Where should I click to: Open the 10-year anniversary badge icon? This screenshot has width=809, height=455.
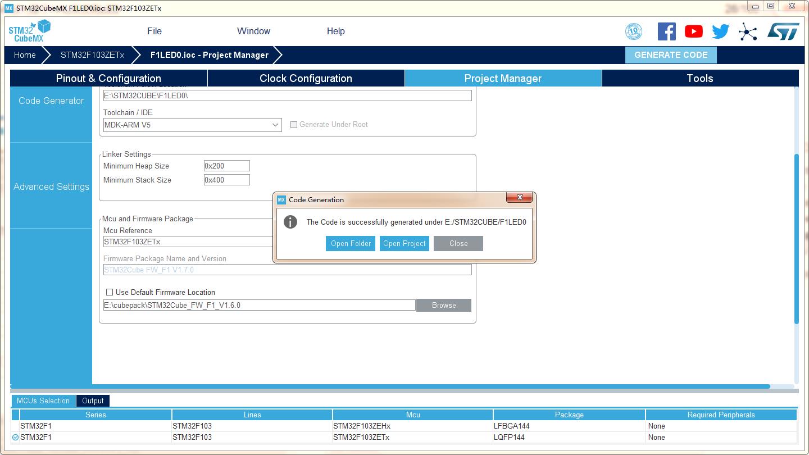click(x=634, y=31)
